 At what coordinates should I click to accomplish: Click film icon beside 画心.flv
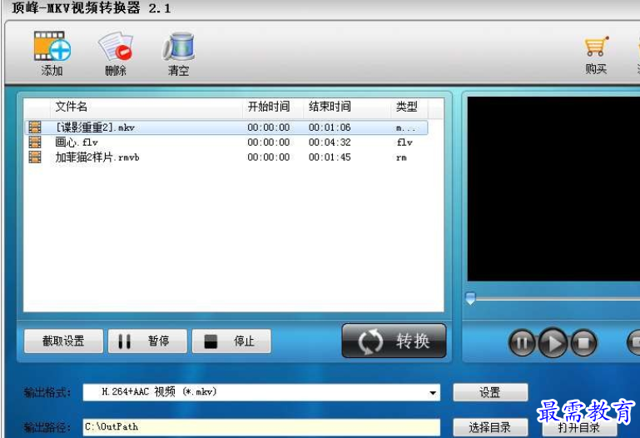pyautogui.click(x=35, y=142)
